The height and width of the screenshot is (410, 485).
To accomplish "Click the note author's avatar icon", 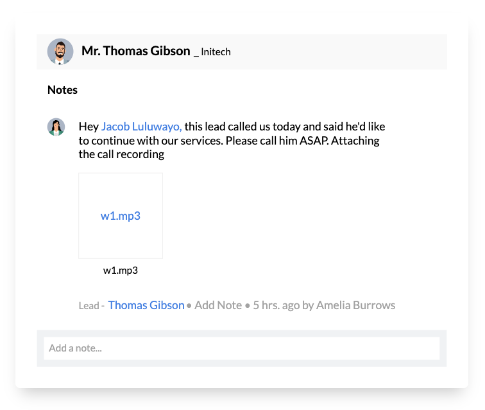I will 56,127.
